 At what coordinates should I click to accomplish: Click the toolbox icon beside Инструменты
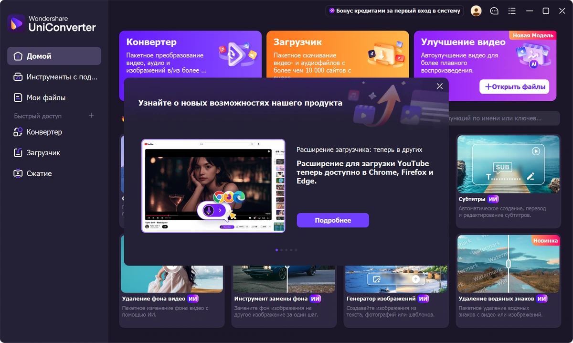[x=18, y=76]
